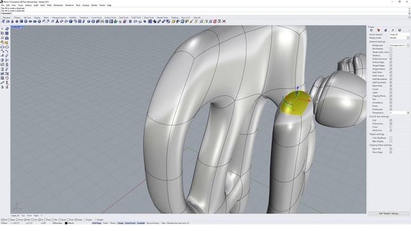The width and height of the screenshot is (411, 231).
Task: Toggle Grid Snap in status bar
Action: pos(96,223)
